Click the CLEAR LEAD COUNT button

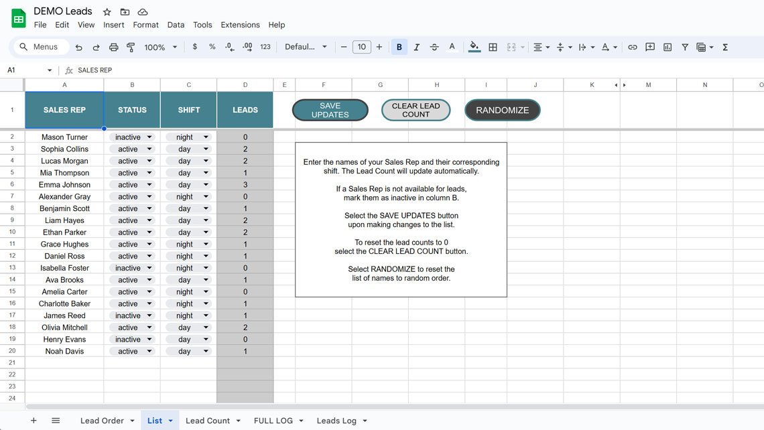tap(416, 110)
